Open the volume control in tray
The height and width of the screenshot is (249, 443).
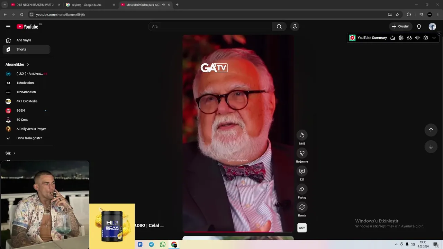point(413,245)
